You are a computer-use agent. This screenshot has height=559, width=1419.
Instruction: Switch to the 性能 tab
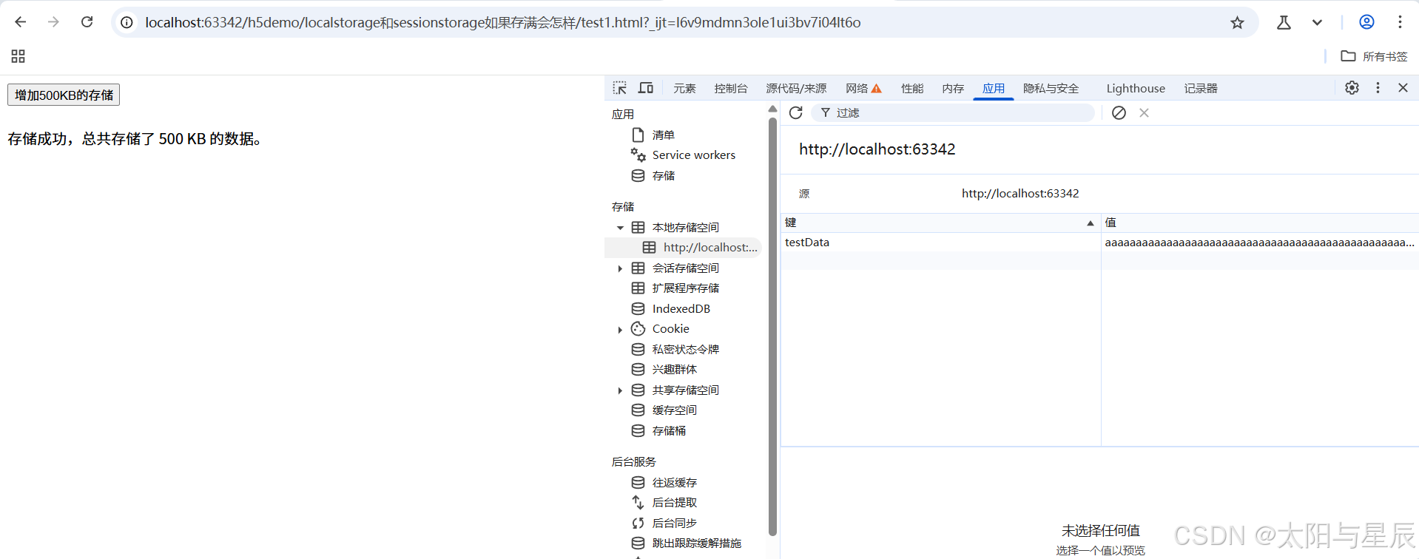912,89
